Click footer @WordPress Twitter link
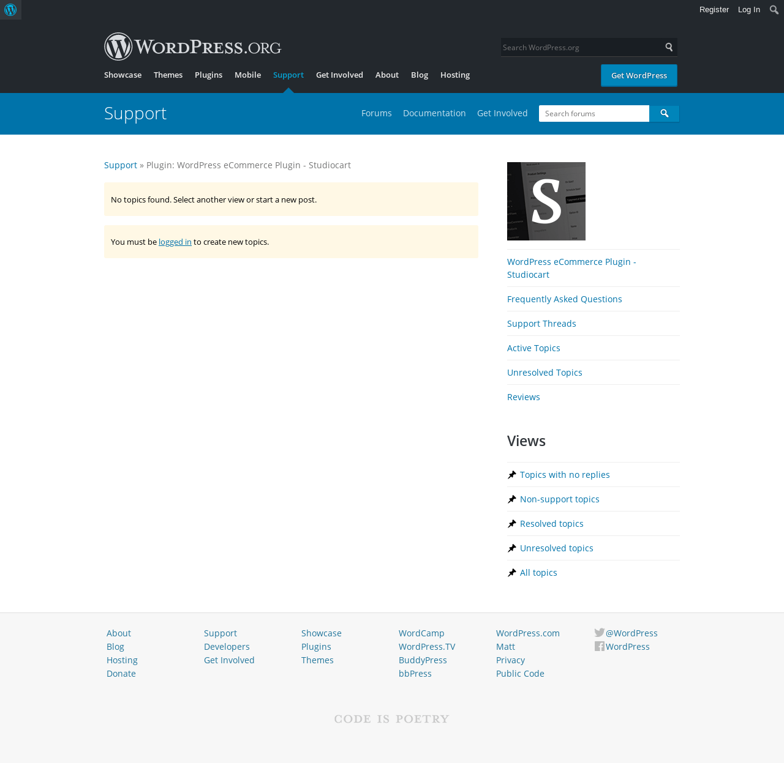 (x=631, y=633)
